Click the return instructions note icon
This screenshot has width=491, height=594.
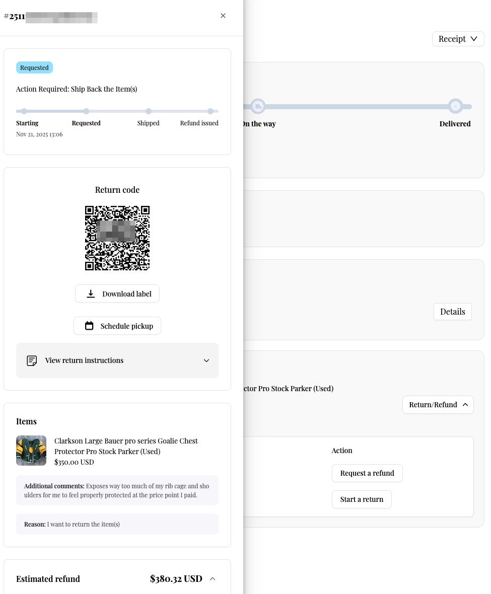coord(32,360)
